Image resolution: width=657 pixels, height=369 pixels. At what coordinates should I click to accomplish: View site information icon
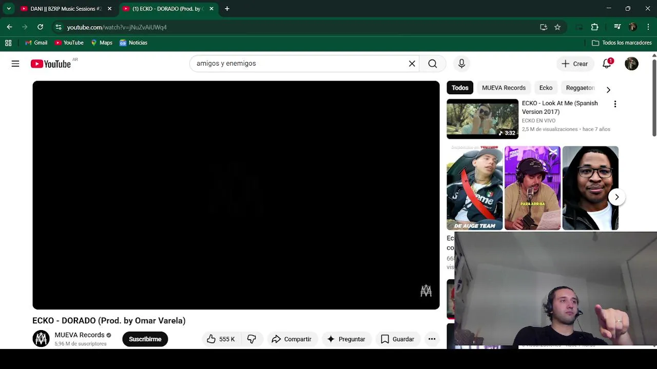[x=59, y=27]
